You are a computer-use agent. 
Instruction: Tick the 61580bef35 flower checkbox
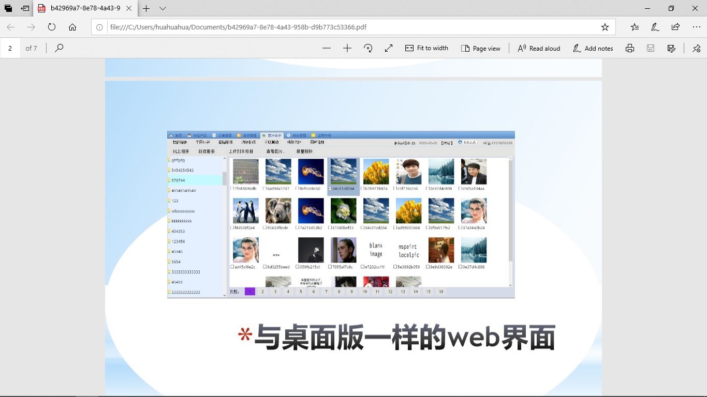[x=330, y=227]
